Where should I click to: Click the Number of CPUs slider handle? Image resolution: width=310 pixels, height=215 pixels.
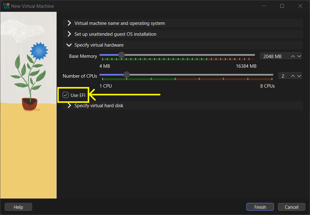tap(126, 75)
